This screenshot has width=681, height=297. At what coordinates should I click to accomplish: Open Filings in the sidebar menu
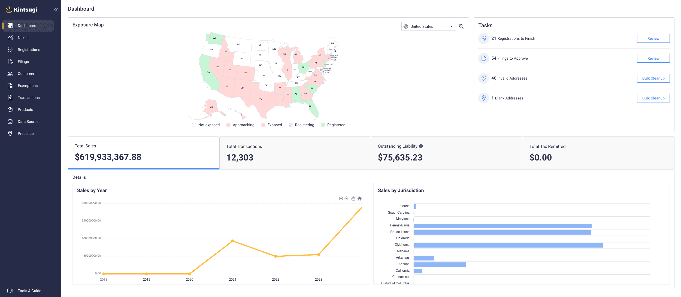pos(23,62)
